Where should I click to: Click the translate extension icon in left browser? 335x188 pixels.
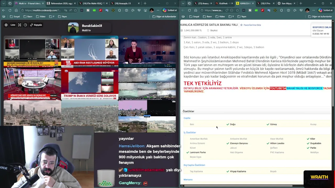[x=107, y=10]
